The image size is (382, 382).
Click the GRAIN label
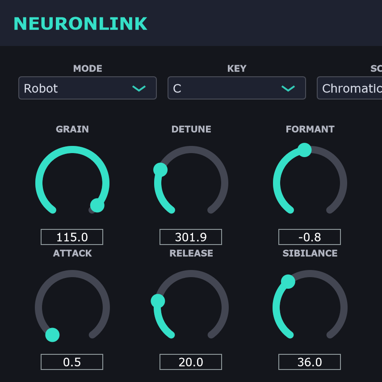[x=72, y=129]
